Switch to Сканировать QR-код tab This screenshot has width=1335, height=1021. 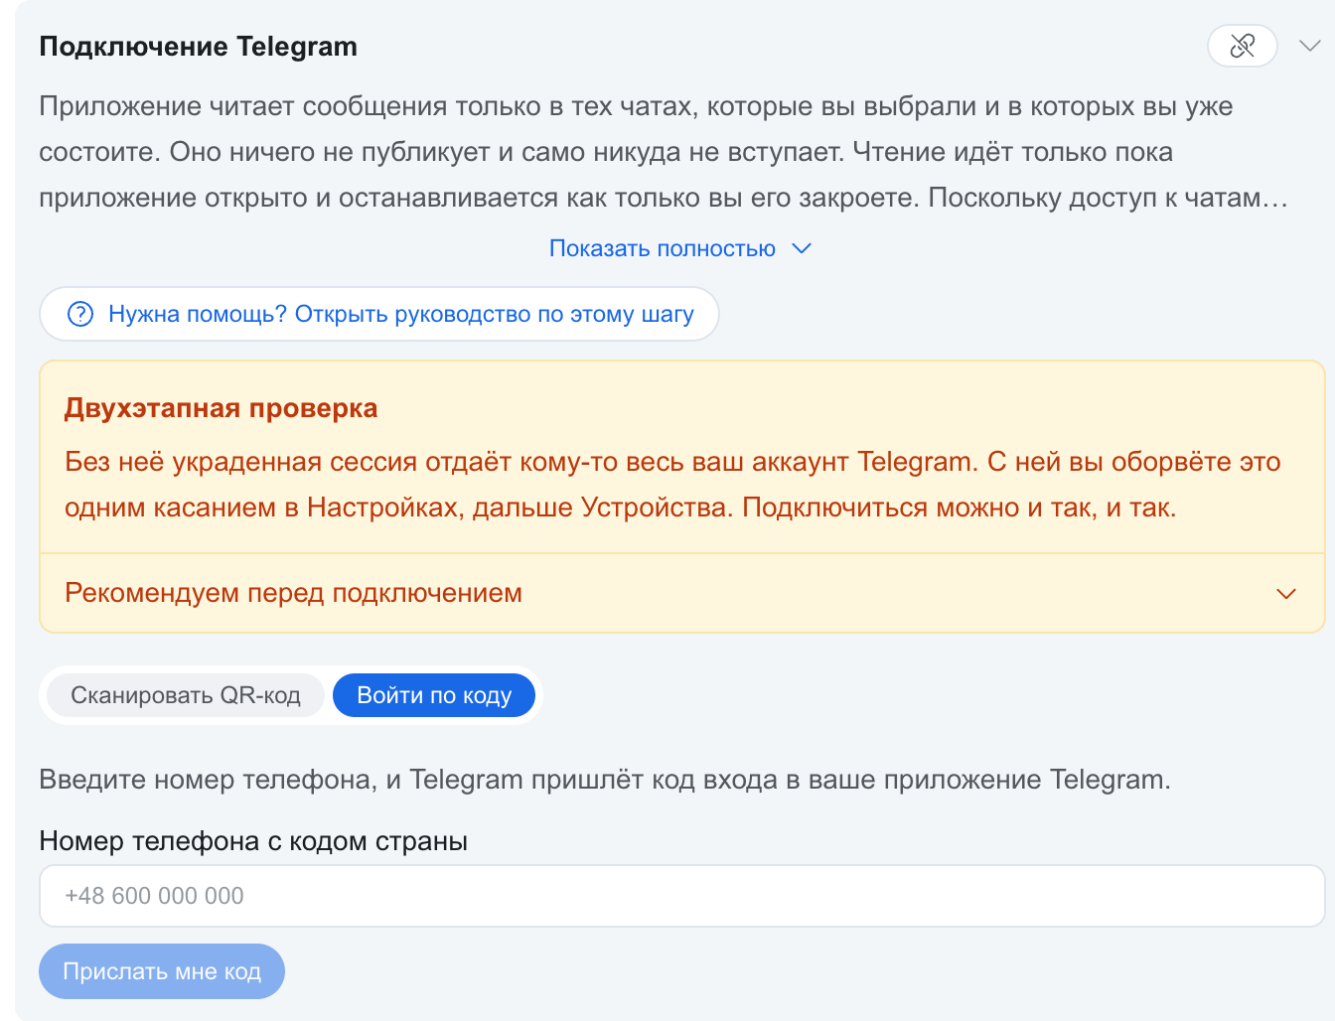pos(186,695)
